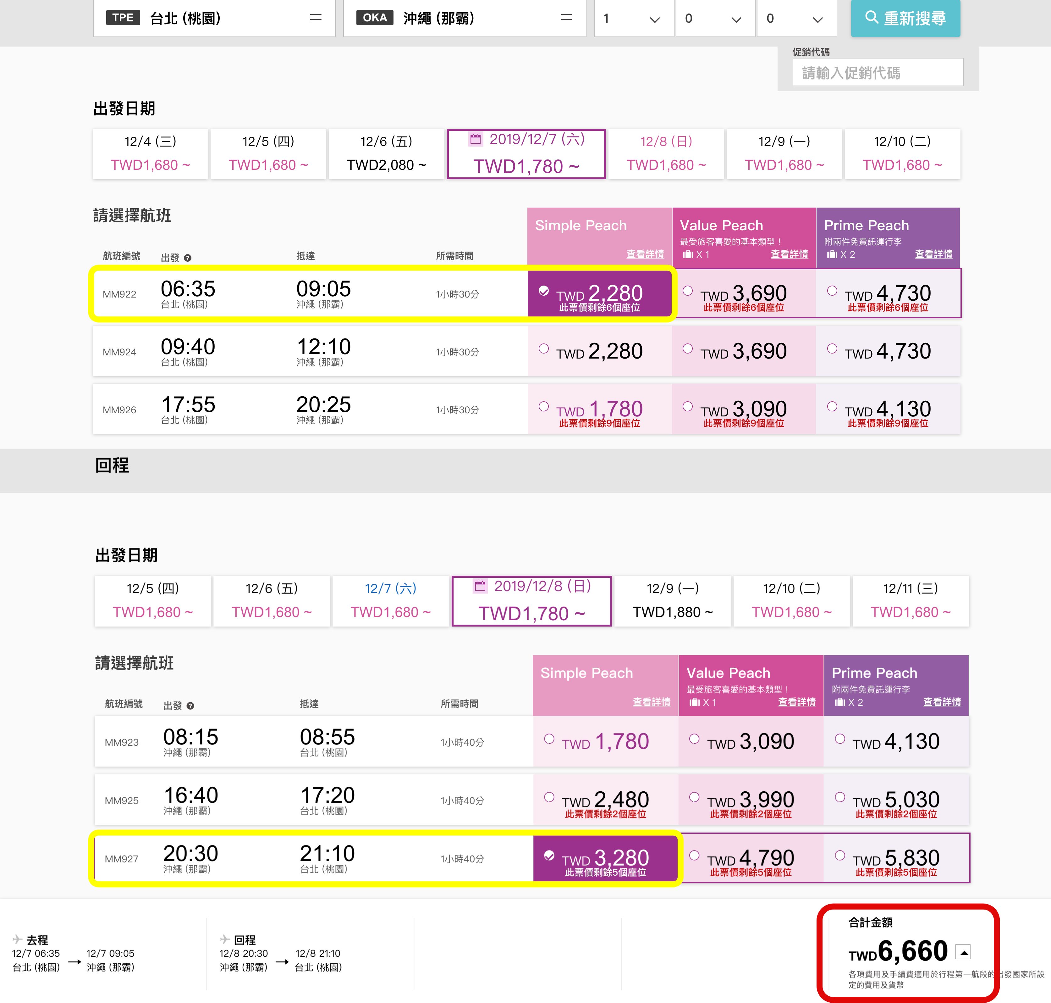This screenshot has width=1051, height=1003.
Task: Select MM926 Value Peach TWD 3,090 fare
Action: [x=688, y=406]
